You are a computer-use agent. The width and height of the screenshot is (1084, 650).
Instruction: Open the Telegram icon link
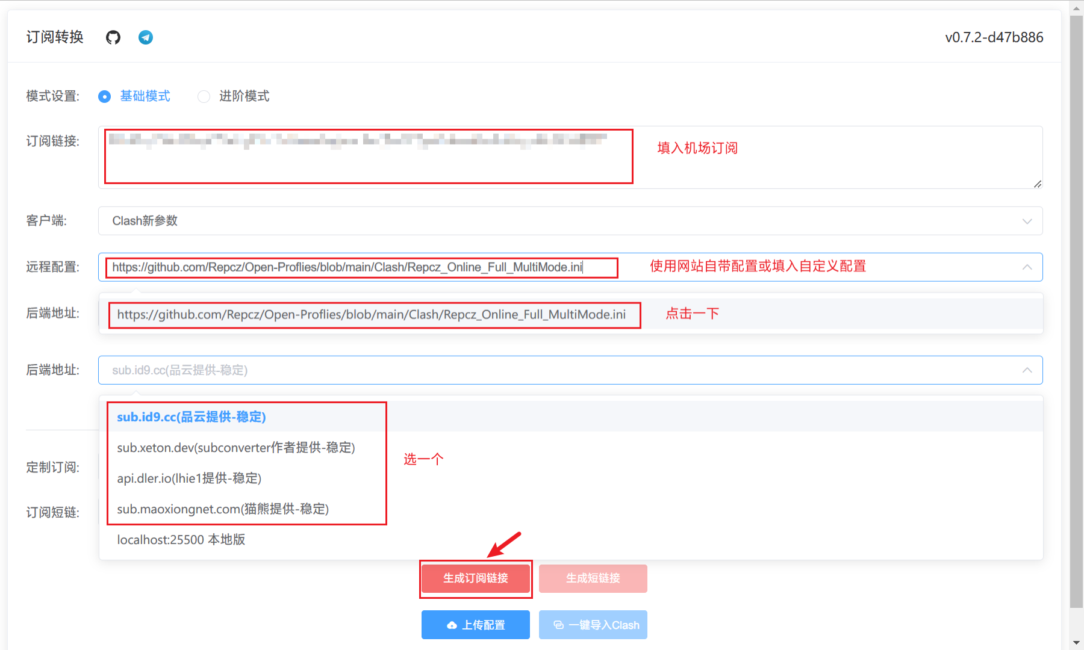point(146,37)
